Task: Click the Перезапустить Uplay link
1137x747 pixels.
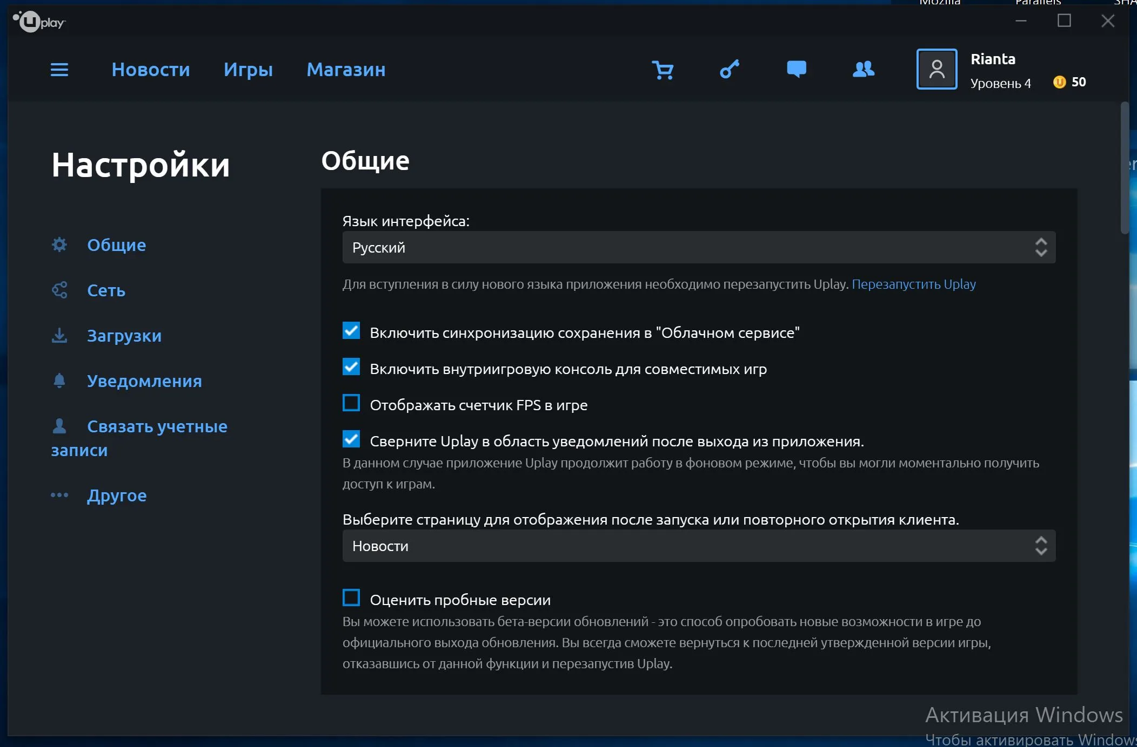Action: coord(914,284)
